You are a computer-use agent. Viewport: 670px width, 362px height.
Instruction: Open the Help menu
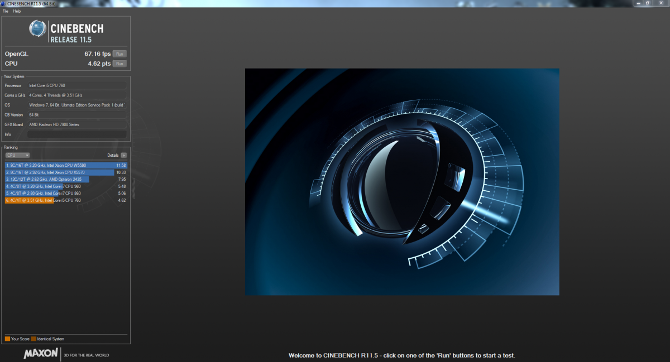17,11
